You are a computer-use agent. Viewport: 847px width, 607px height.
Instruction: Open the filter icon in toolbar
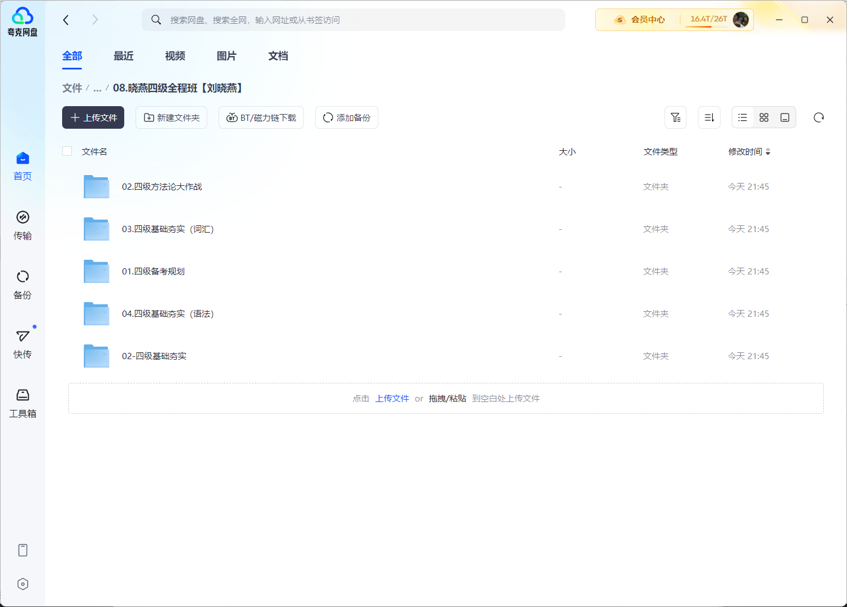point(675,117)
